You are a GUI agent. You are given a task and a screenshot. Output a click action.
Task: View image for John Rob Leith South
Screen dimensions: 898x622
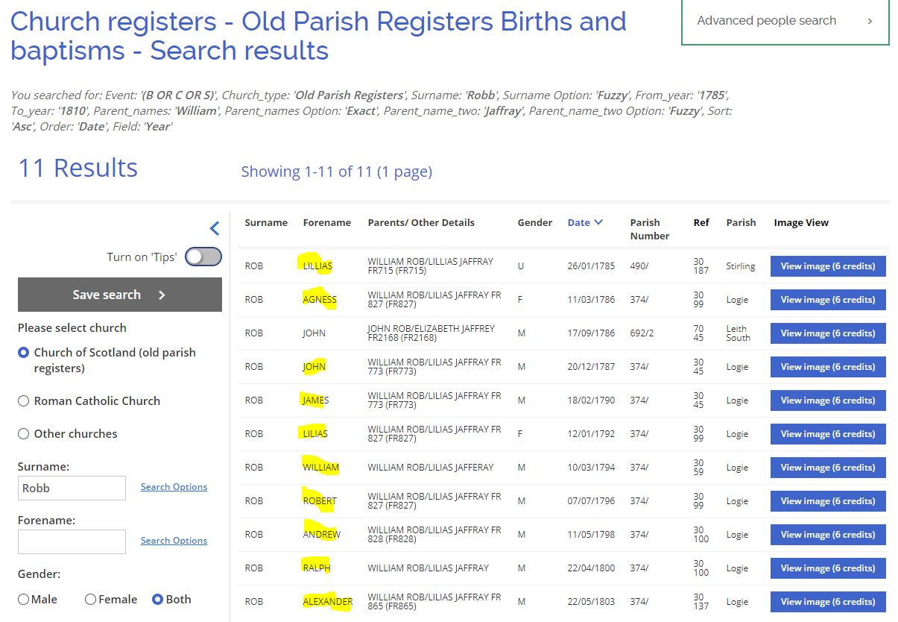pyautogui.click(x=827, y=333)
